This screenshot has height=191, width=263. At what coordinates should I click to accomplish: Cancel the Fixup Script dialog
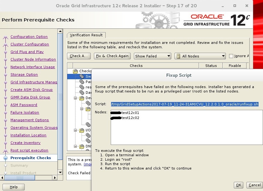(x=255, y=185)
